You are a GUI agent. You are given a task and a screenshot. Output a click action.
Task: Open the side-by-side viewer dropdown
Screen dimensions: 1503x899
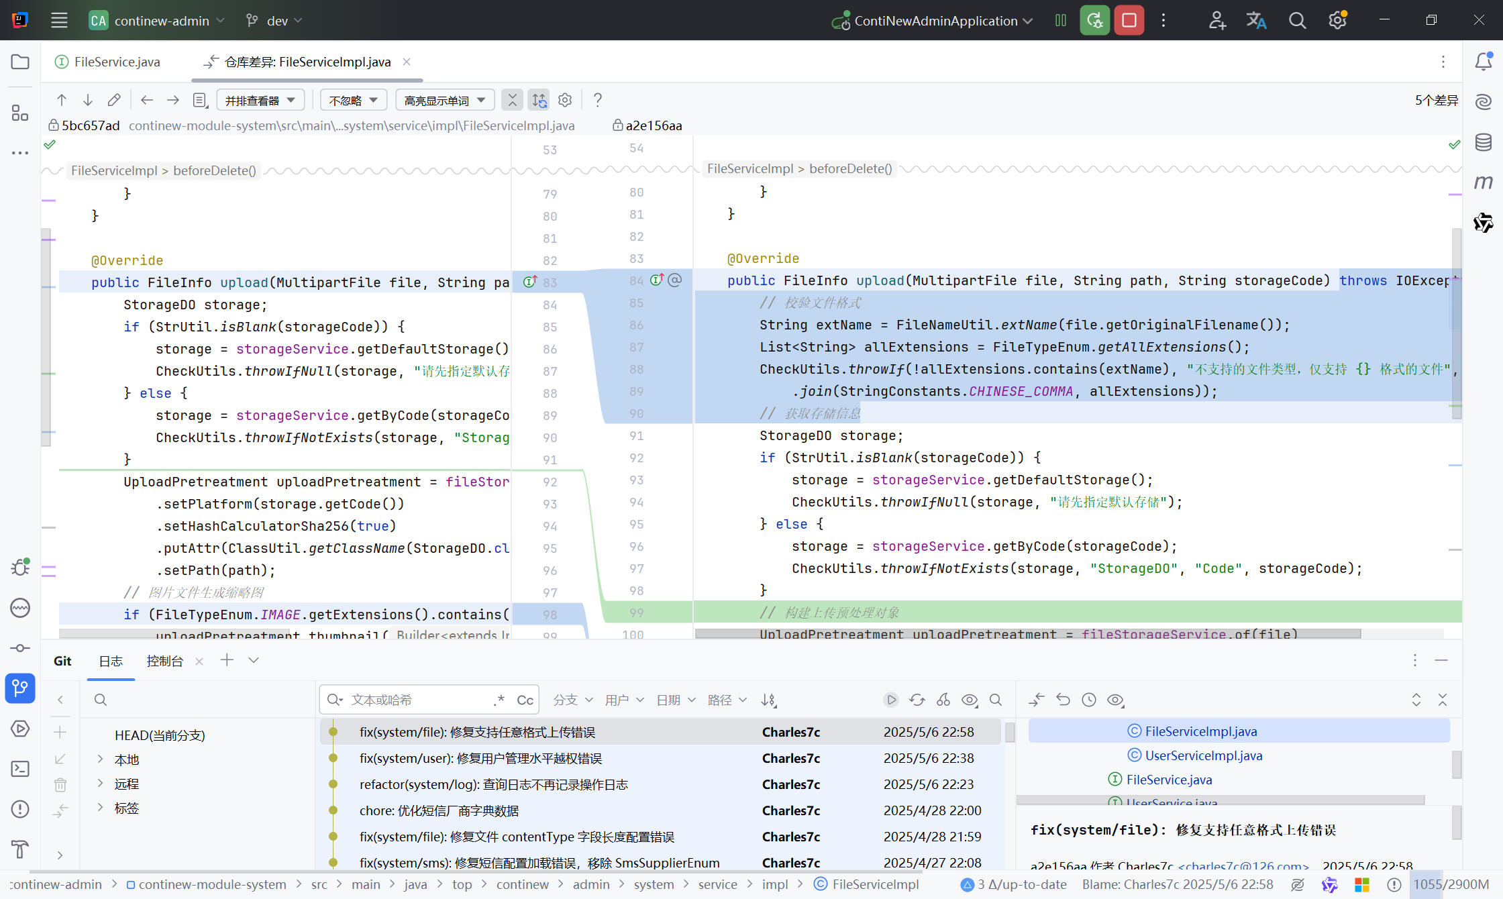260,101
